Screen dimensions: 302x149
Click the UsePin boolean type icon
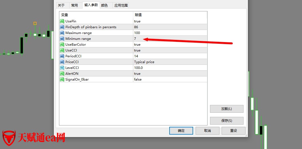62,21
